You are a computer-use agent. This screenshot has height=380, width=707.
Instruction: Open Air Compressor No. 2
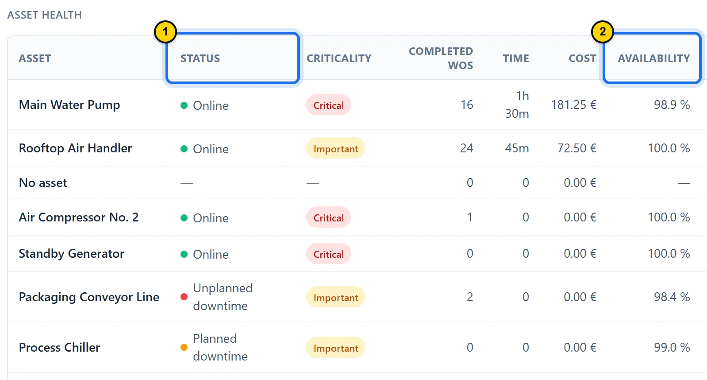pos(79,217)
